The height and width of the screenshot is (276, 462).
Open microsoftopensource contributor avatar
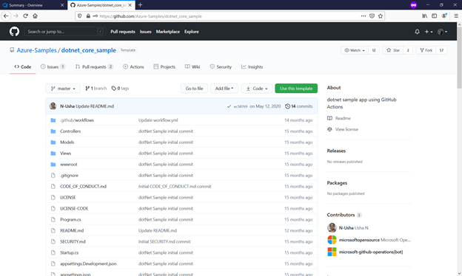click(x=332, y=240)
